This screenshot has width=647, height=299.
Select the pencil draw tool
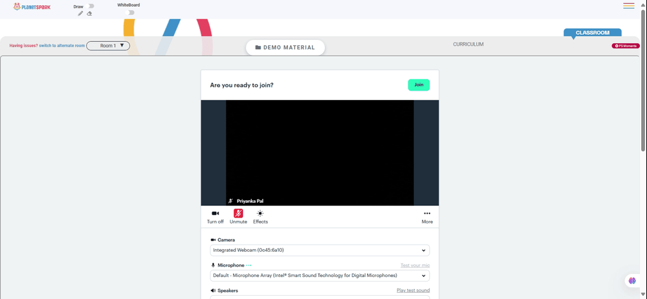pyautogui.click(x=80, y=14)
